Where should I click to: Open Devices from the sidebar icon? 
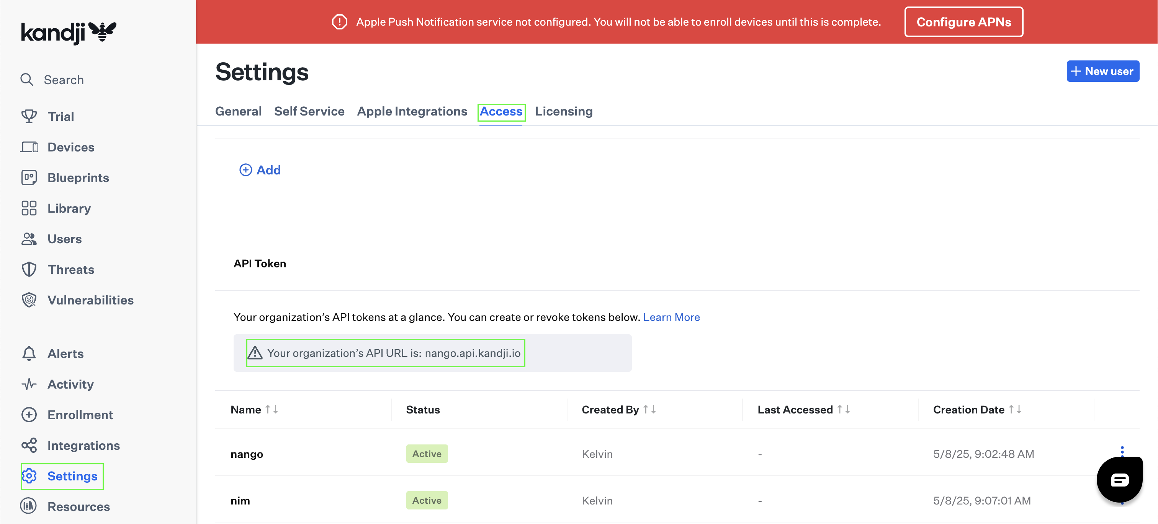pos(29,147)
